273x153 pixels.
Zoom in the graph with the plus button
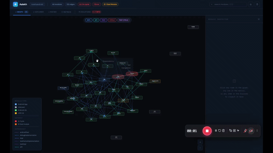pyautogui.click(x=200, y=142)
